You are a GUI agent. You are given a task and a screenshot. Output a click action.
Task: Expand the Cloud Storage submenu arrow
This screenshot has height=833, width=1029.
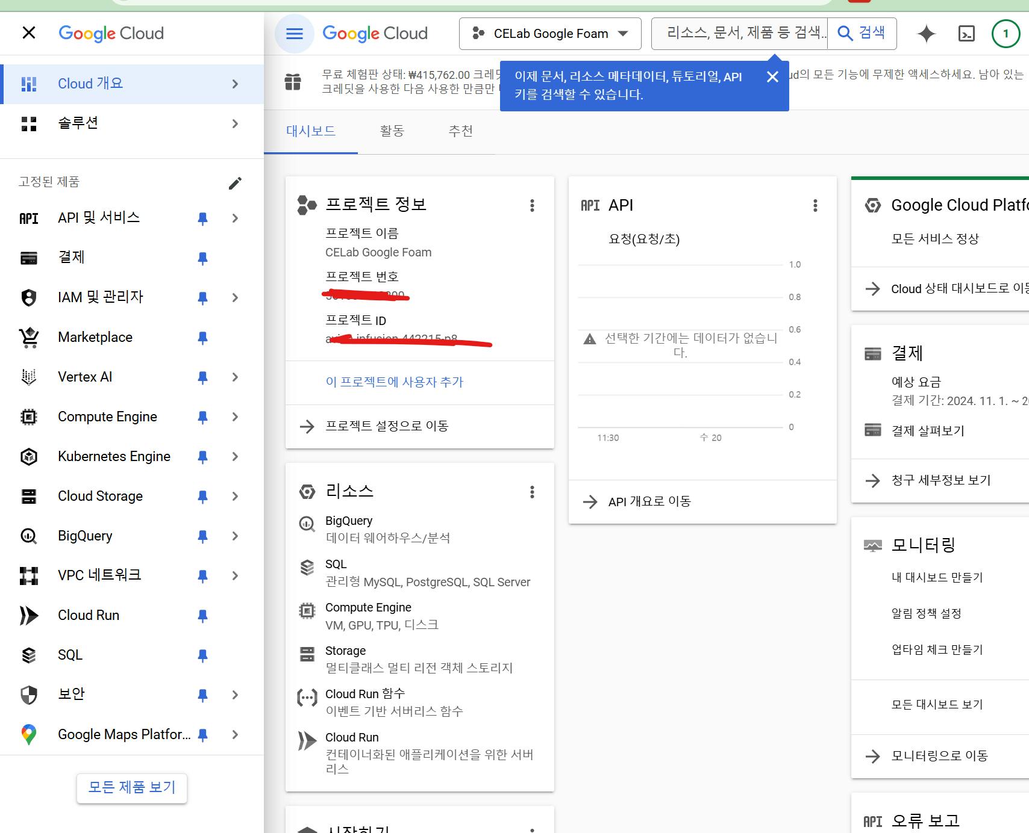coord(236,496)
